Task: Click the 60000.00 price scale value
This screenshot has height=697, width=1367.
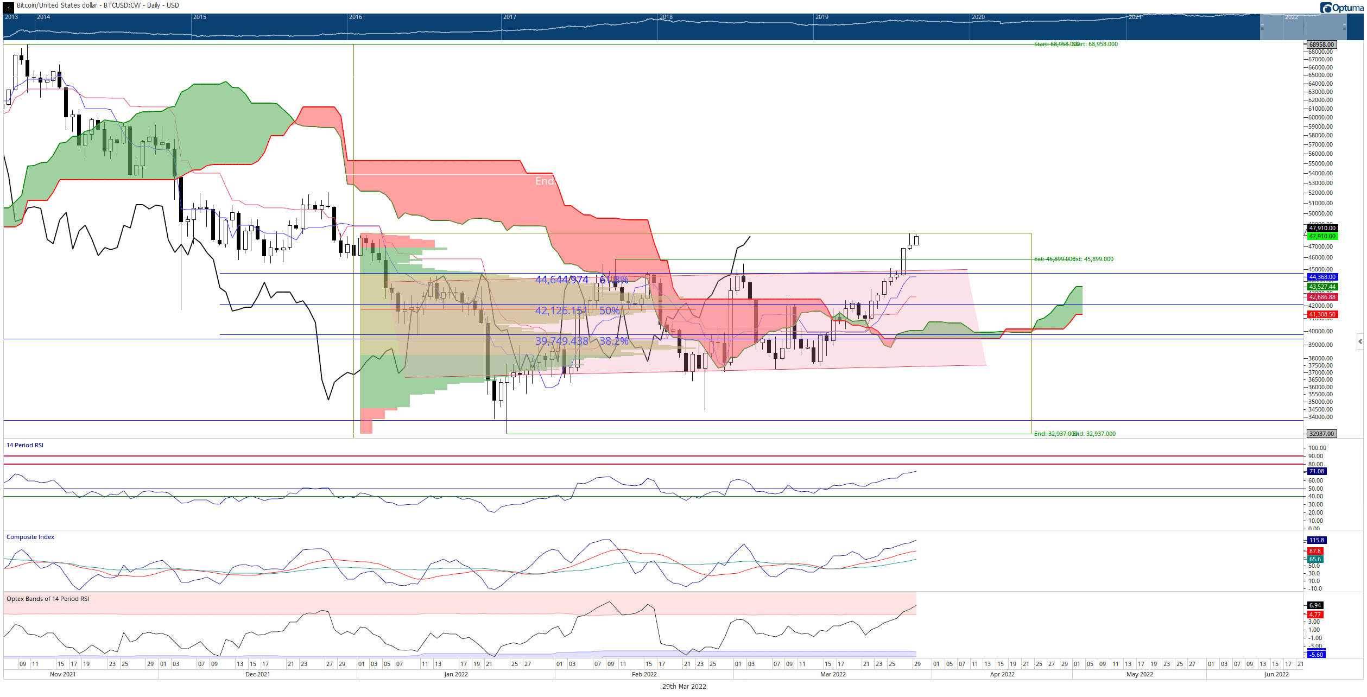Action: click(x=1320, y=117)
